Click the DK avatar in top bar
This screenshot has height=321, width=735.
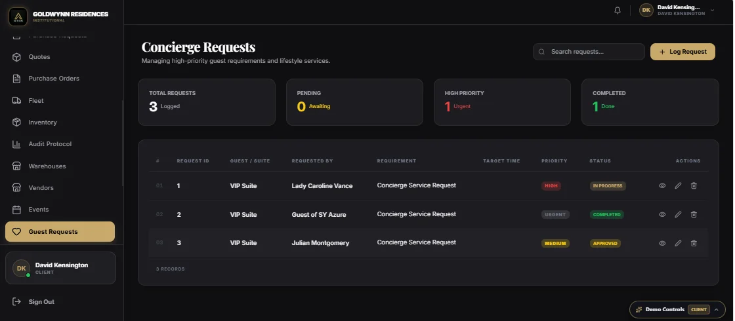pyautogui.click(x=646, y=10)
